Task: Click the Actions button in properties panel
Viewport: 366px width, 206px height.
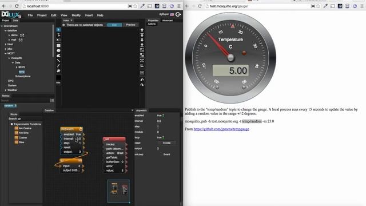Action: [152, 24]
